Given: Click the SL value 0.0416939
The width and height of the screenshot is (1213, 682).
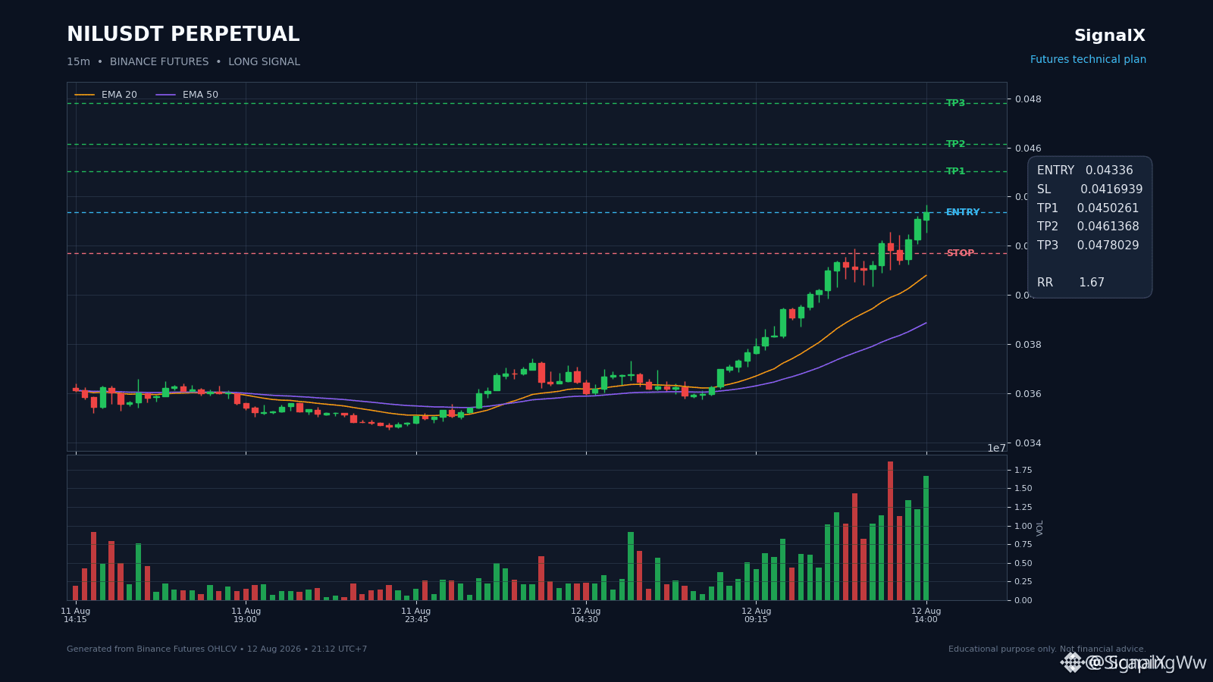Looking at the screenshot, I should pyautogui.click(x=1111, y=189).
